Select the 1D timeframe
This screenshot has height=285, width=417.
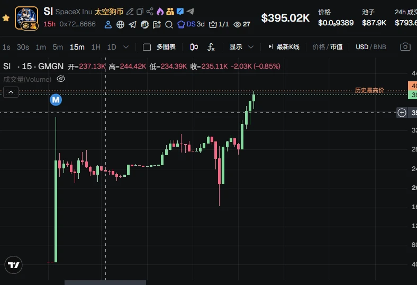112,47
